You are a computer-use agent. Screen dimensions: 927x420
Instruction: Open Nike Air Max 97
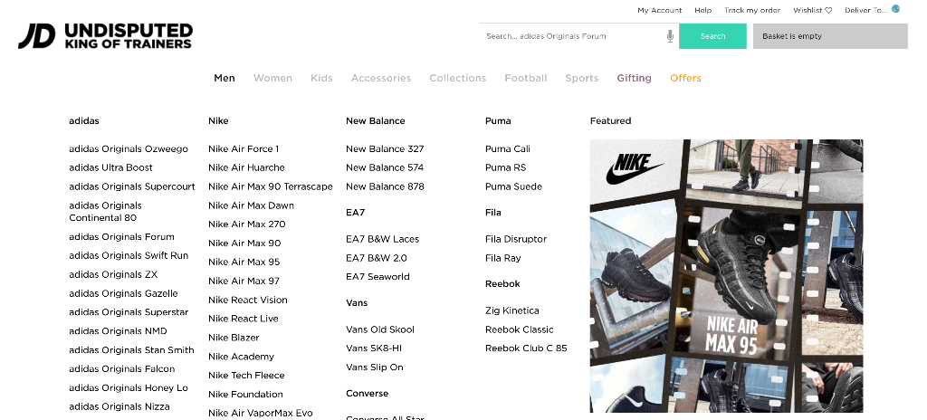coord(244,281)
